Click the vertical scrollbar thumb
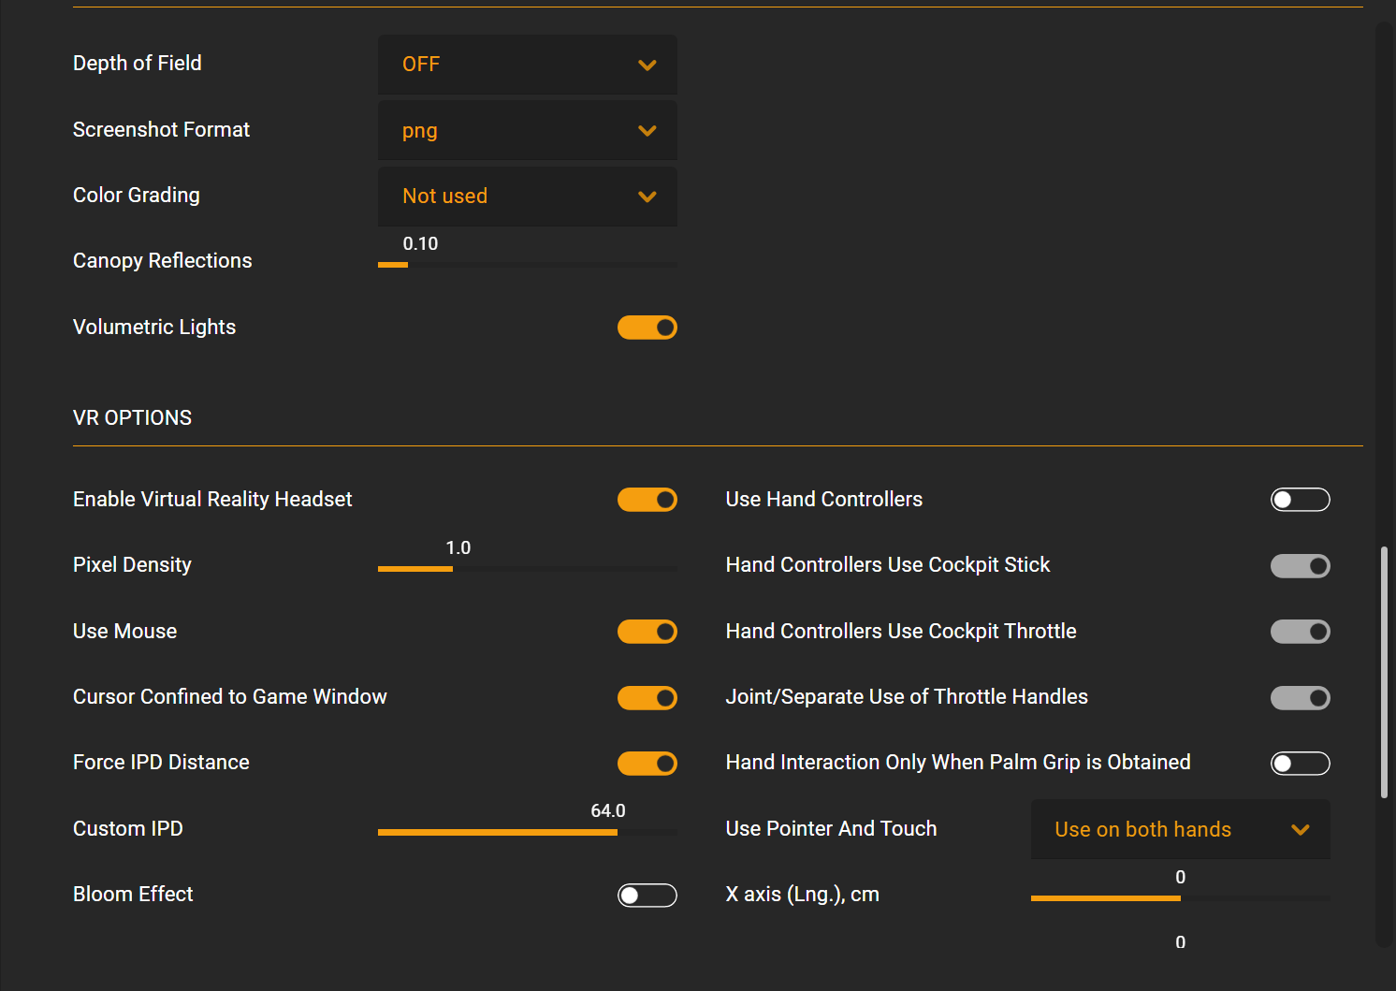The image size is (1396, 991). [x=1384, y=672]
